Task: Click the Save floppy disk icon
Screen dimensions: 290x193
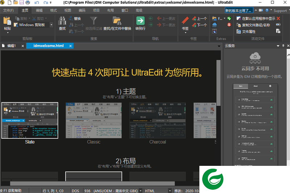Action: [x=21, y=3]
